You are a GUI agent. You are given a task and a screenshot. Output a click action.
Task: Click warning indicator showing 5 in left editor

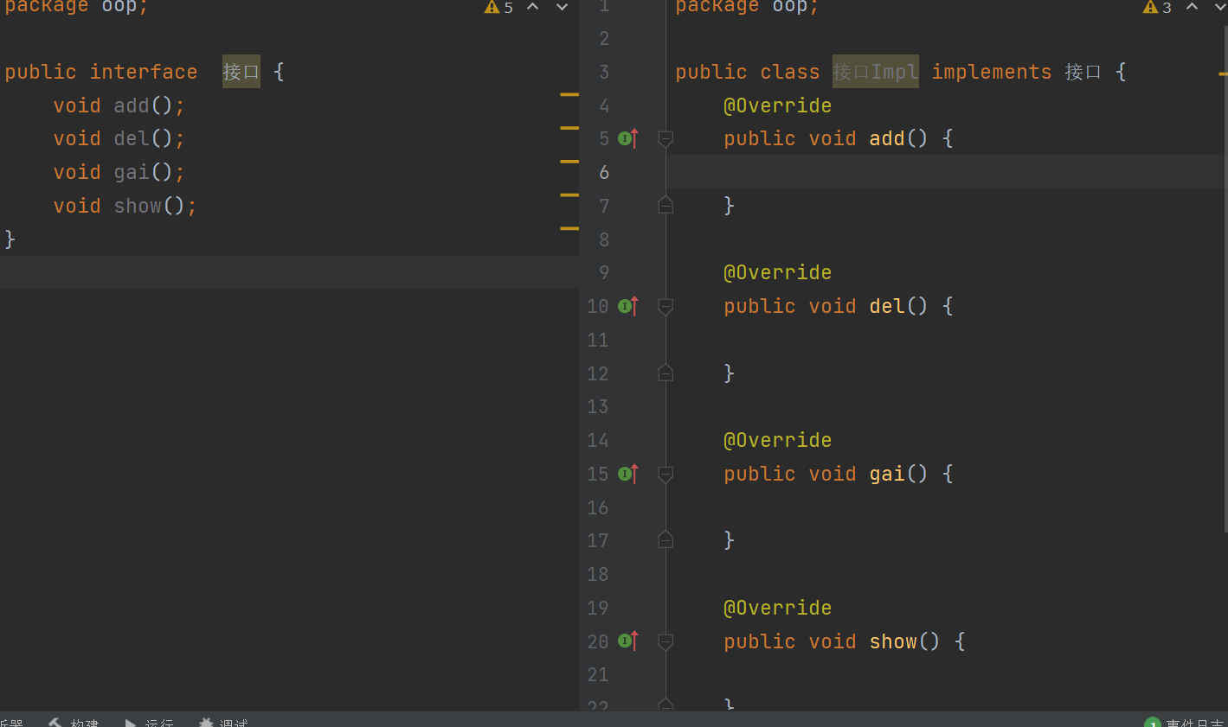499,8
